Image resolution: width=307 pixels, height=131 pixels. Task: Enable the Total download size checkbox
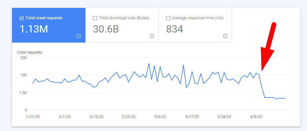95,18
